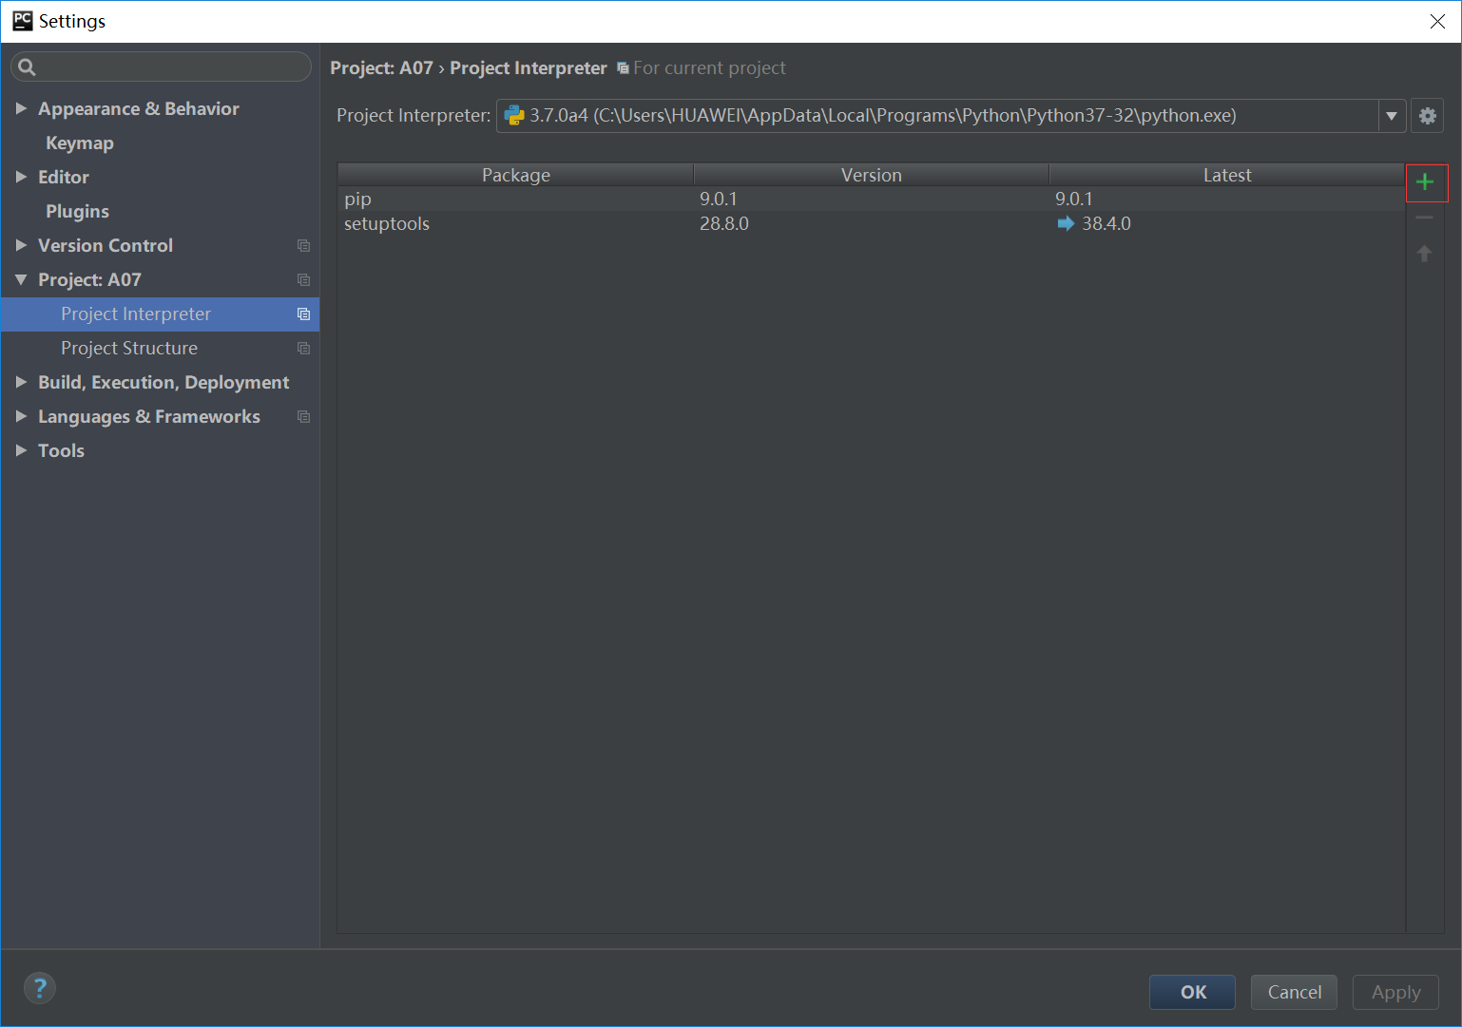Click the per-project icon beside Version Control
The width and height of the screenshot is (1462, 1027).
304,246
